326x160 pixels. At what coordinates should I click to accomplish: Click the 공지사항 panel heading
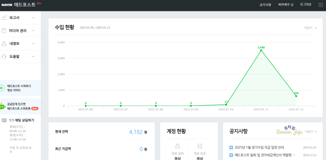[238, 131]
